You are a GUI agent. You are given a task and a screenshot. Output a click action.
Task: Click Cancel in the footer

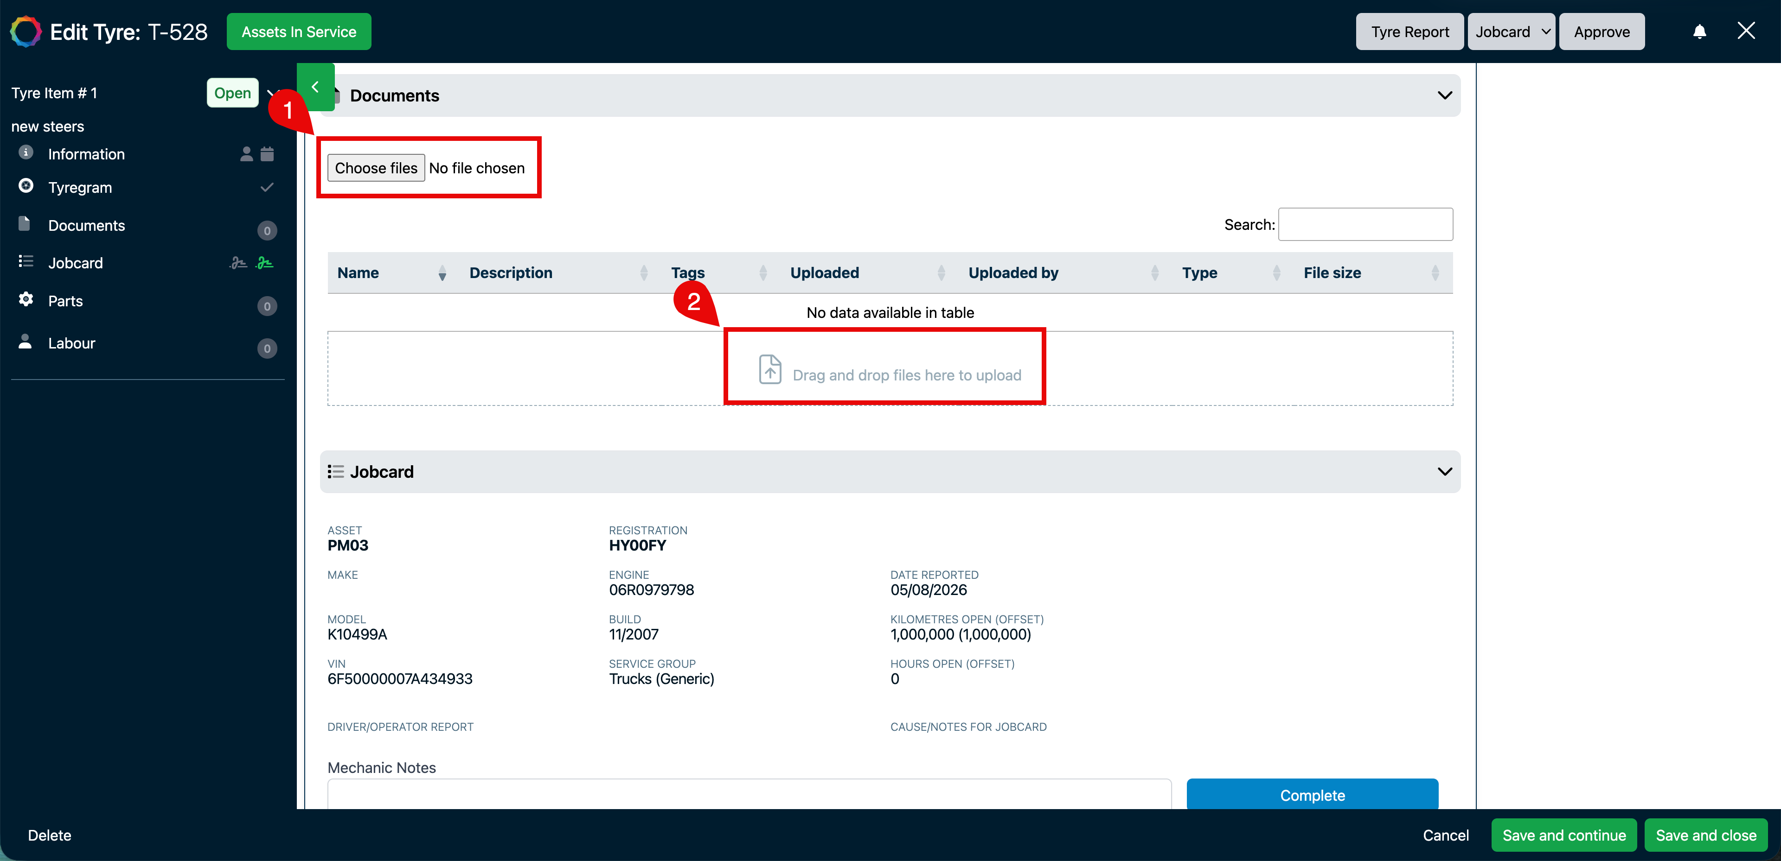[x=1446, y=836]
